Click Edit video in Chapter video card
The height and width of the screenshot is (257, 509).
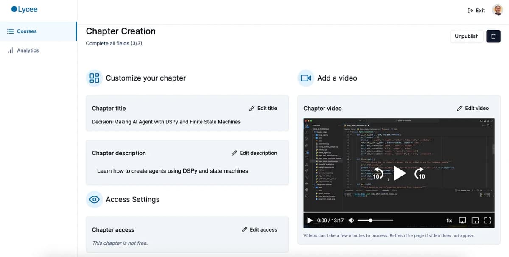click(x=473, y=108)
